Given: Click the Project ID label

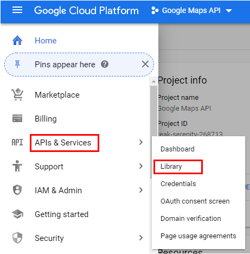Looking at the screenshot, I should click(172, 124).
